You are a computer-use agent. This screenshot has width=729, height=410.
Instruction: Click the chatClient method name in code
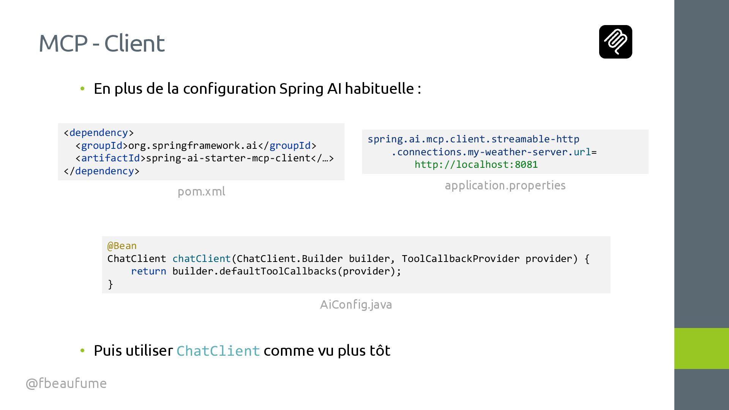pyautogui.click(x=202, y=259)
